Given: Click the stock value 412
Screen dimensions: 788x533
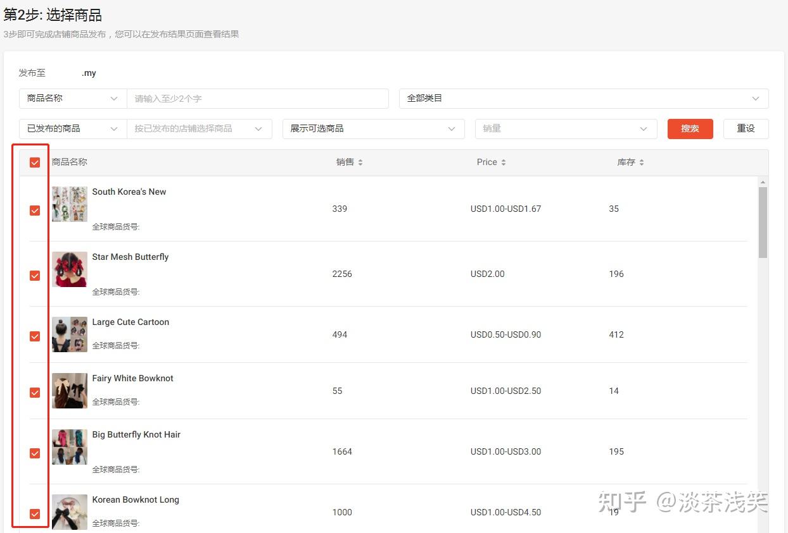Looking at the screenshot, I should click(x=616, y=335).
